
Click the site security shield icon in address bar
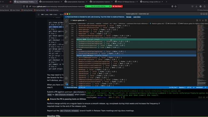(x=24, y=6)
